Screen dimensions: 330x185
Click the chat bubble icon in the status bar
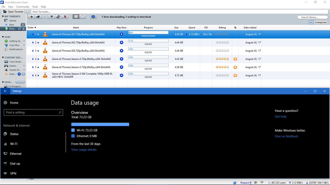(256, 183)
